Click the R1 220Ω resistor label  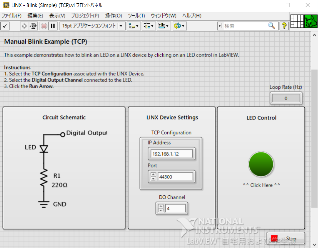59,180
